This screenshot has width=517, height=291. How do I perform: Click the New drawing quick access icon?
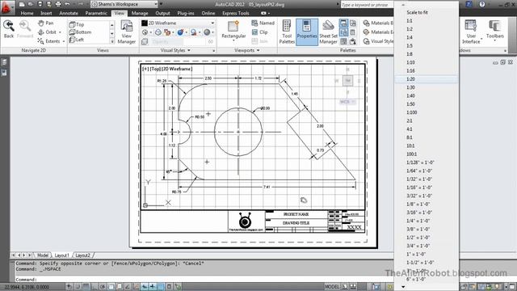(x=22, y=4)
